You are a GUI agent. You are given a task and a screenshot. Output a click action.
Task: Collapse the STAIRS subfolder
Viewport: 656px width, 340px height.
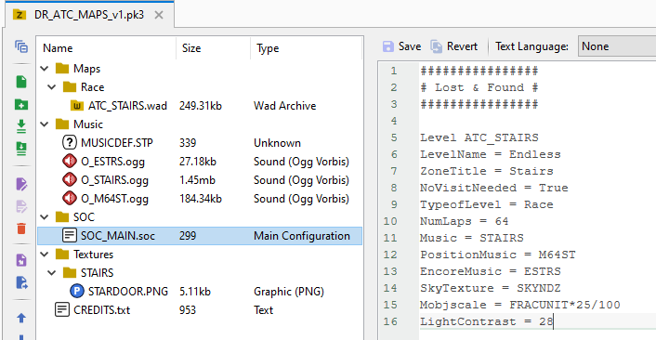click(x=52, y=273)
